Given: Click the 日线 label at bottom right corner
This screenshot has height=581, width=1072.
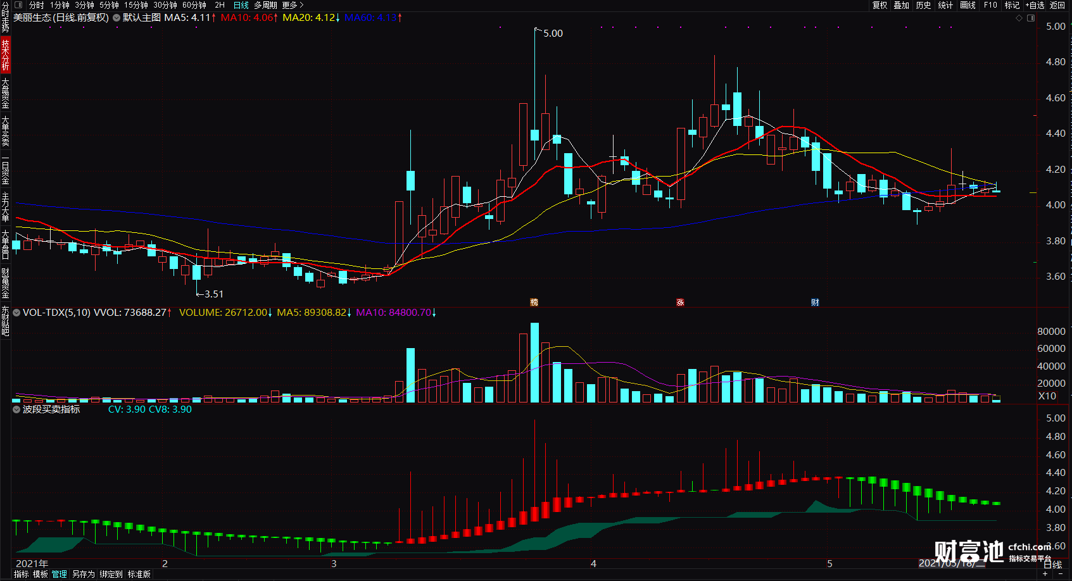Looking at the screenshot, I should click(x=1052, y=565).
